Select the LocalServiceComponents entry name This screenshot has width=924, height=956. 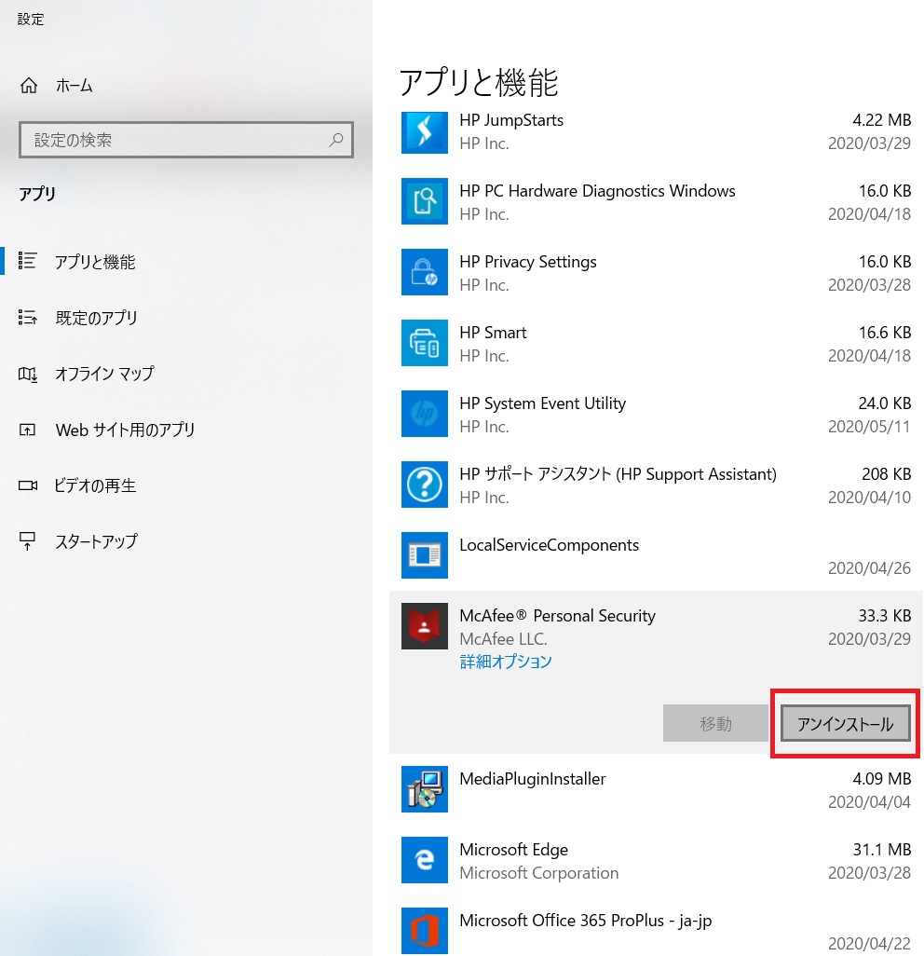(x=550, y=545)
